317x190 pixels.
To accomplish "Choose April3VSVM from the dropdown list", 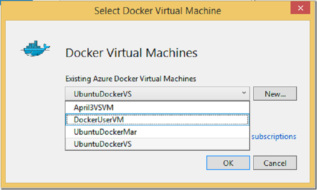I will [x=157, y=107].
